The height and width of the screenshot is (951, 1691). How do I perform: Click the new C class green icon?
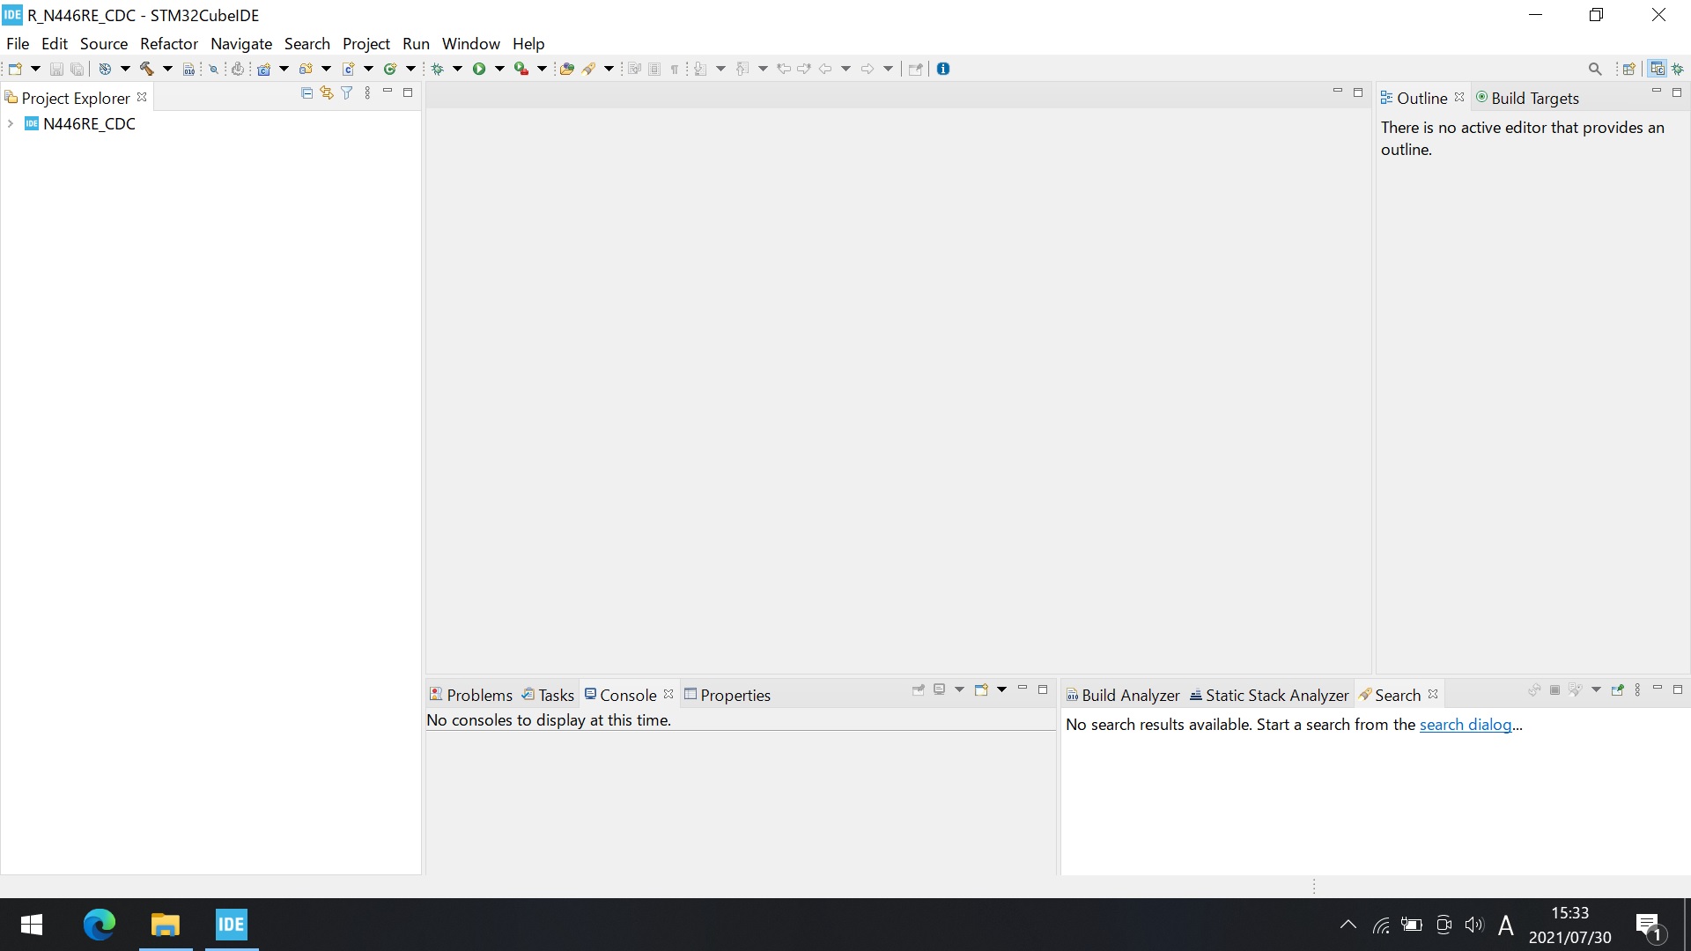click(390, 69)
